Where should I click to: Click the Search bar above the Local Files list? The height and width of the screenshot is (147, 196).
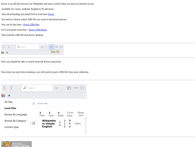pyautogui.click(x=37, y=88)
